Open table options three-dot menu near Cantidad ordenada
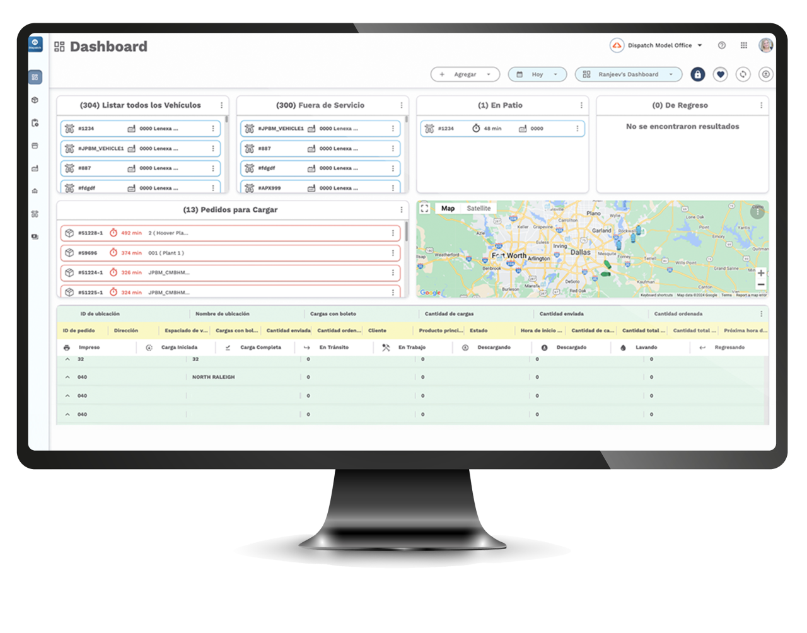Viewport: 807px width, 633px height. click(x=761, y=313)
